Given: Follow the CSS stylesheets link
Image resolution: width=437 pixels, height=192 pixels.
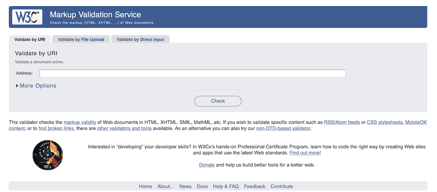Looking at the screenshot, I should [385, 122].
